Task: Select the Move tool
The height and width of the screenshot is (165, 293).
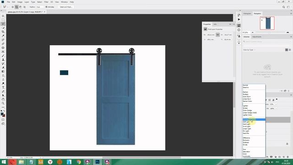Action: point(3,16)
